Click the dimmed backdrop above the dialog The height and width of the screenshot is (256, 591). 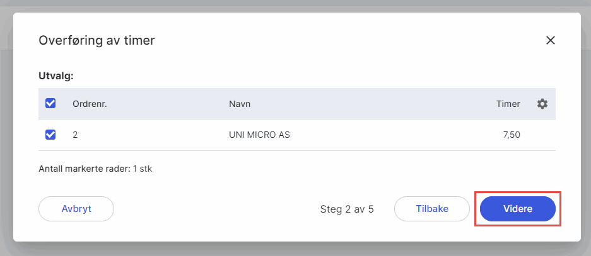pos(295,6)
